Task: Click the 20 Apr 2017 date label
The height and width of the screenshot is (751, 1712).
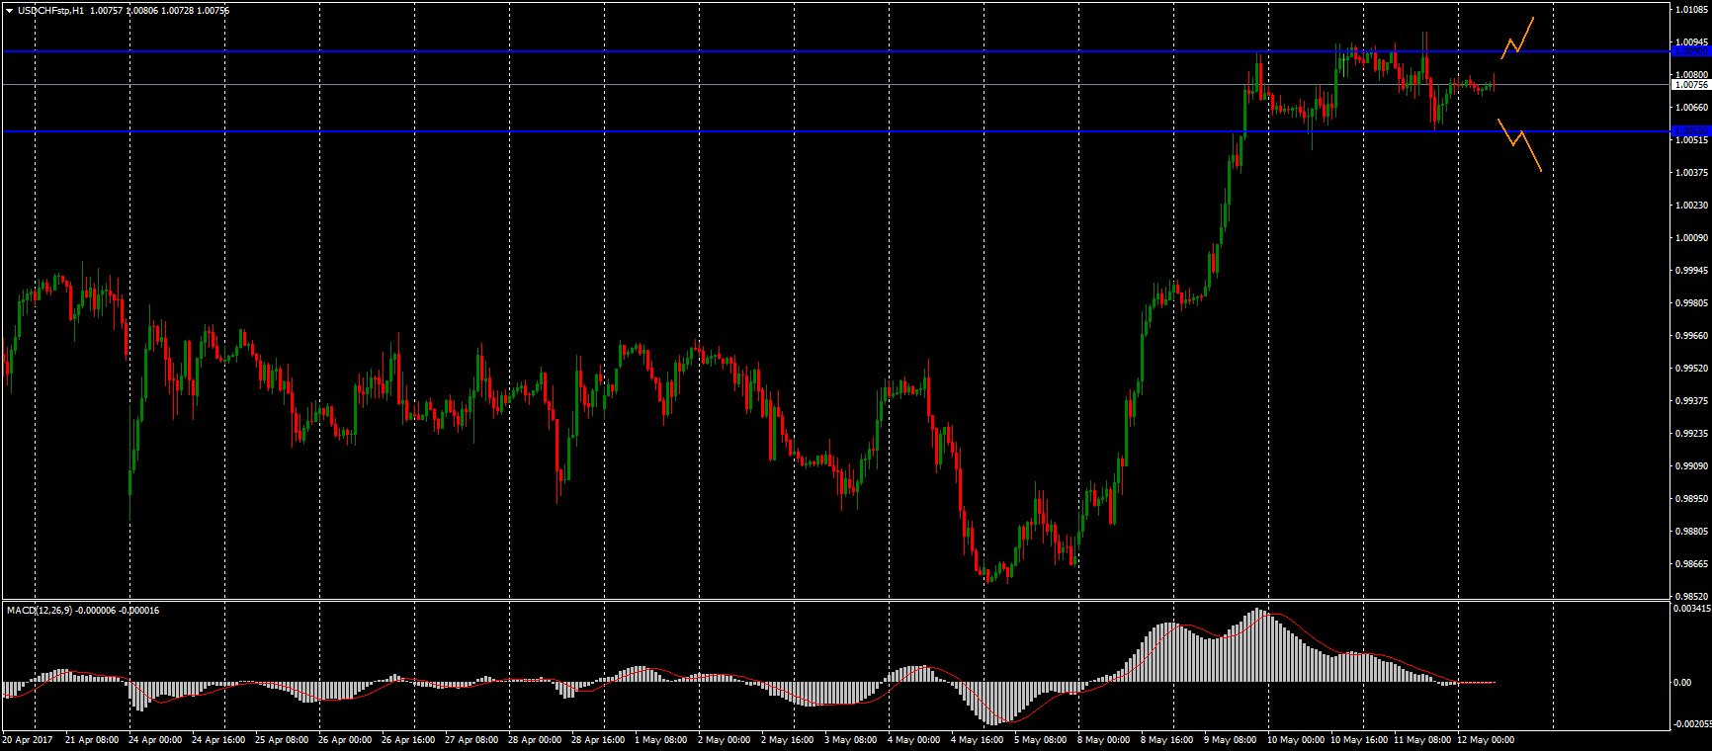Action: point(26,740)
